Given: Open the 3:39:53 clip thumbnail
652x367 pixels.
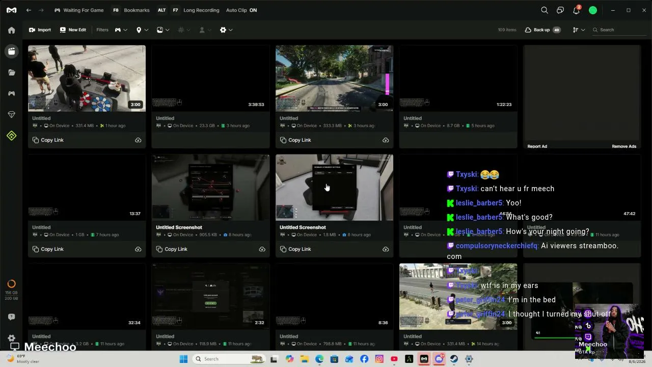Looking at the screenshot, I should pos(210,78).
